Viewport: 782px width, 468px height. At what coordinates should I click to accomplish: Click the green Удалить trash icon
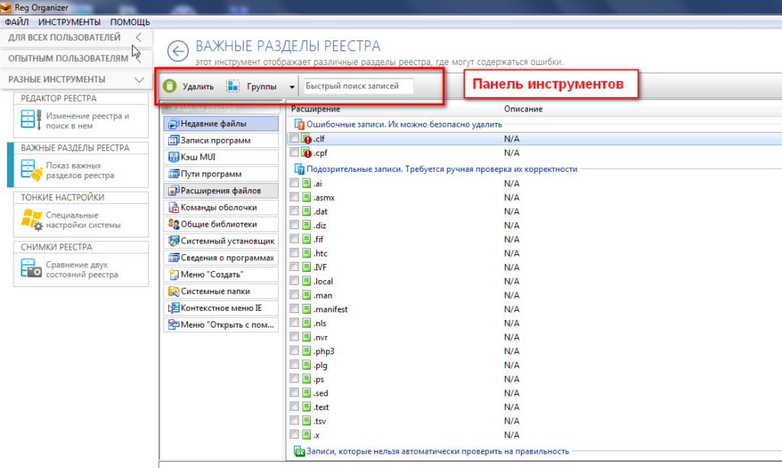pos(170,87)
